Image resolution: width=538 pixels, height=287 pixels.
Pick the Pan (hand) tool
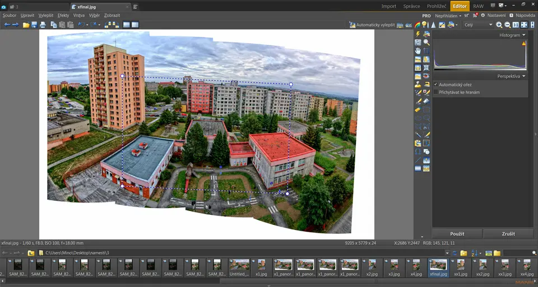(418, 51)
